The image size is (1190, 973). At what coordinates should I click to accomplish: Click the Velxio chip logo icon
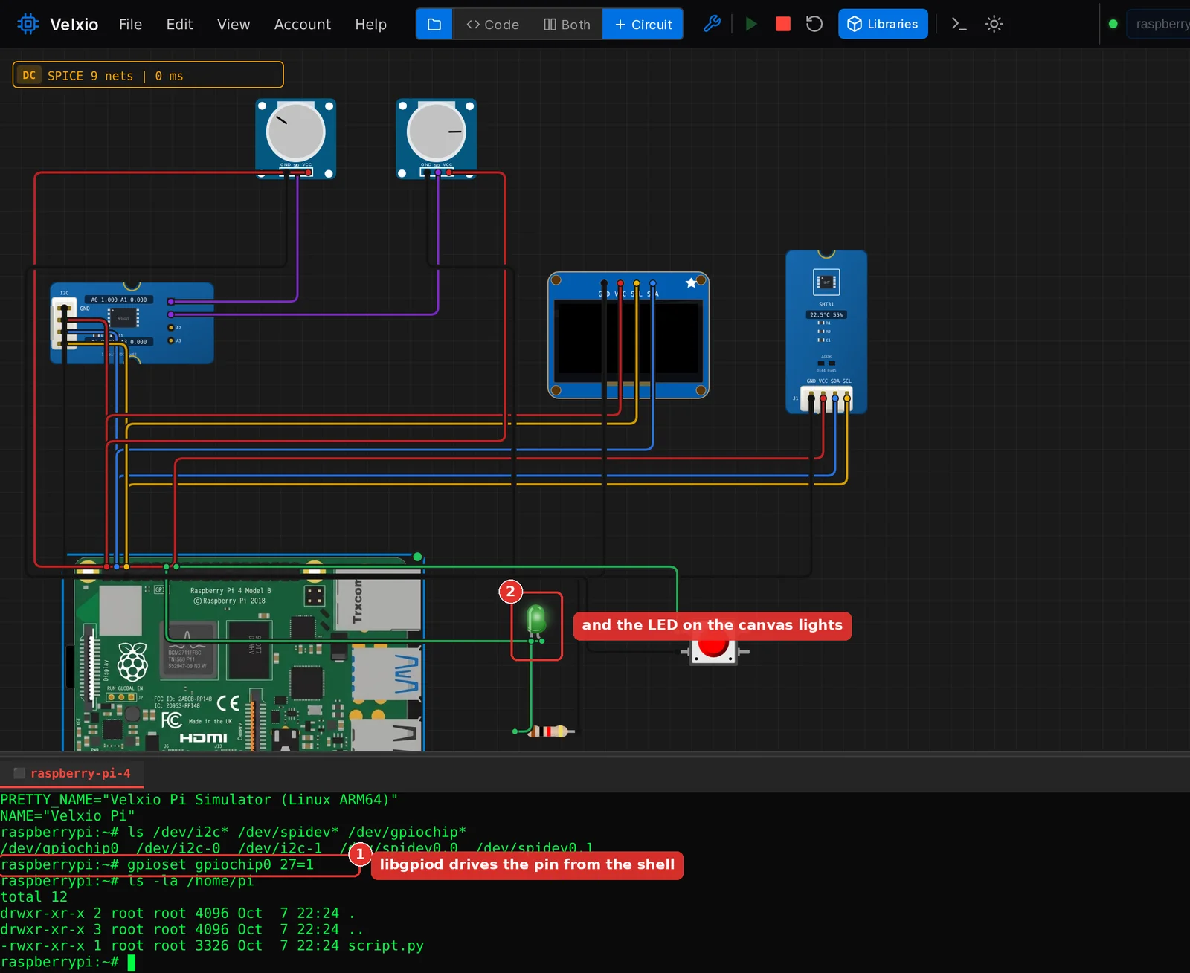(28, 24)
